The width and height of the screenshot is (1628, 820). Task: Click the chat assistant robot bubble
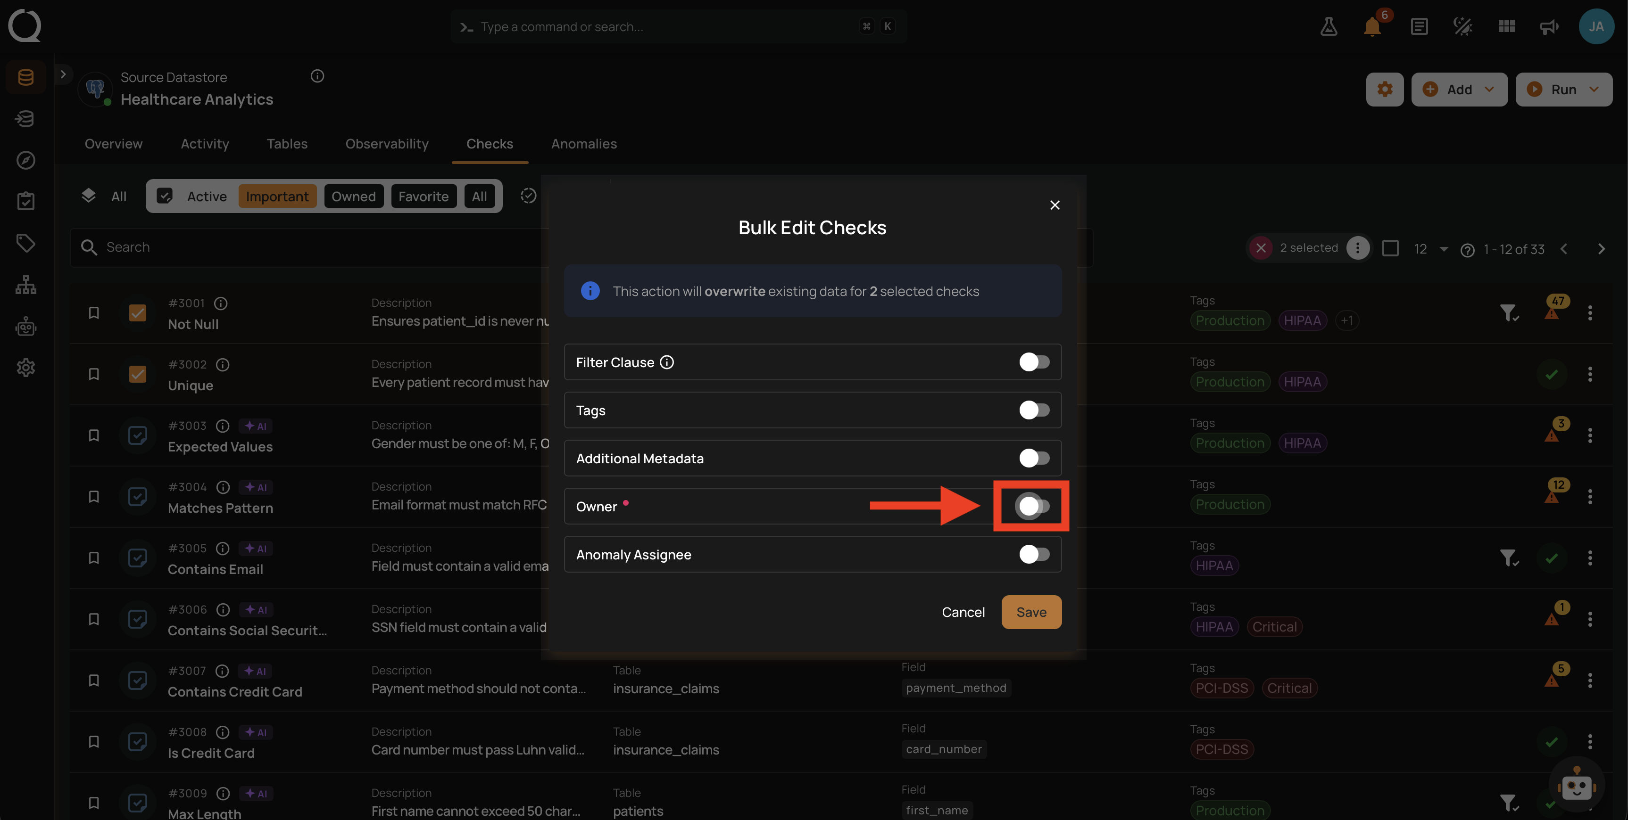[x=1576, y=784]
